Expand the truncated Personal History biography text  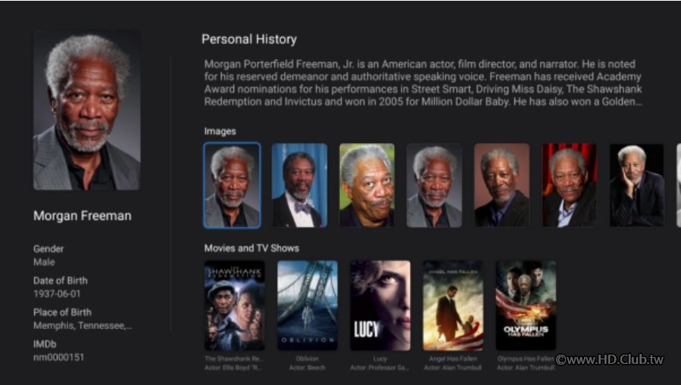(x=423, y=82)
